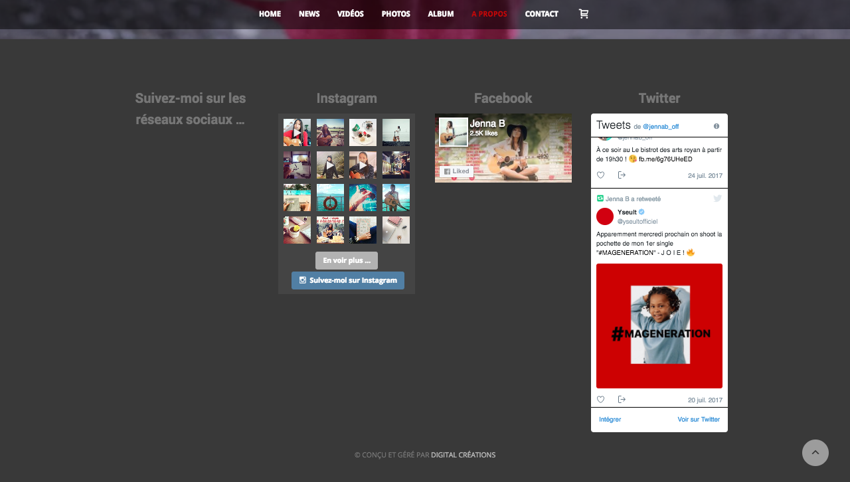Click the #MAGENERATION tweet image
The width and height of the screenshot is (850, 482).
tap(659, 326)
